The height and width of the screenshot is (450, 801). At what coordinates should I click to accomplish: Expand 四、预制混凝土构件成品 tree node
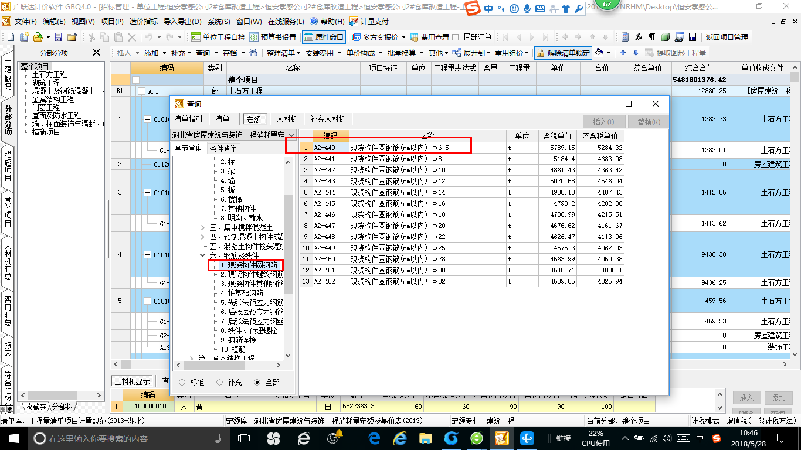click(203, 237)
